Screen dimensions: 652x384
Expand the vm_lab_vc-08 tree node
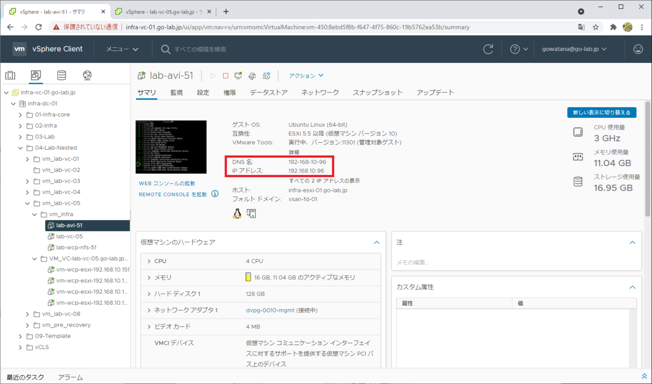pos(26,313)
